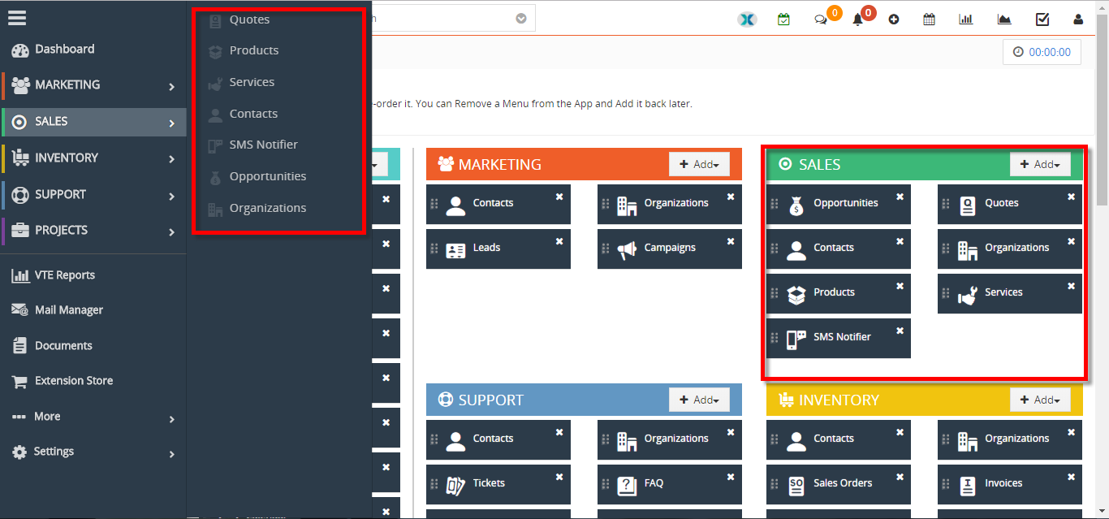Click the Tickets tile in SUPPORT

point(498,484)
